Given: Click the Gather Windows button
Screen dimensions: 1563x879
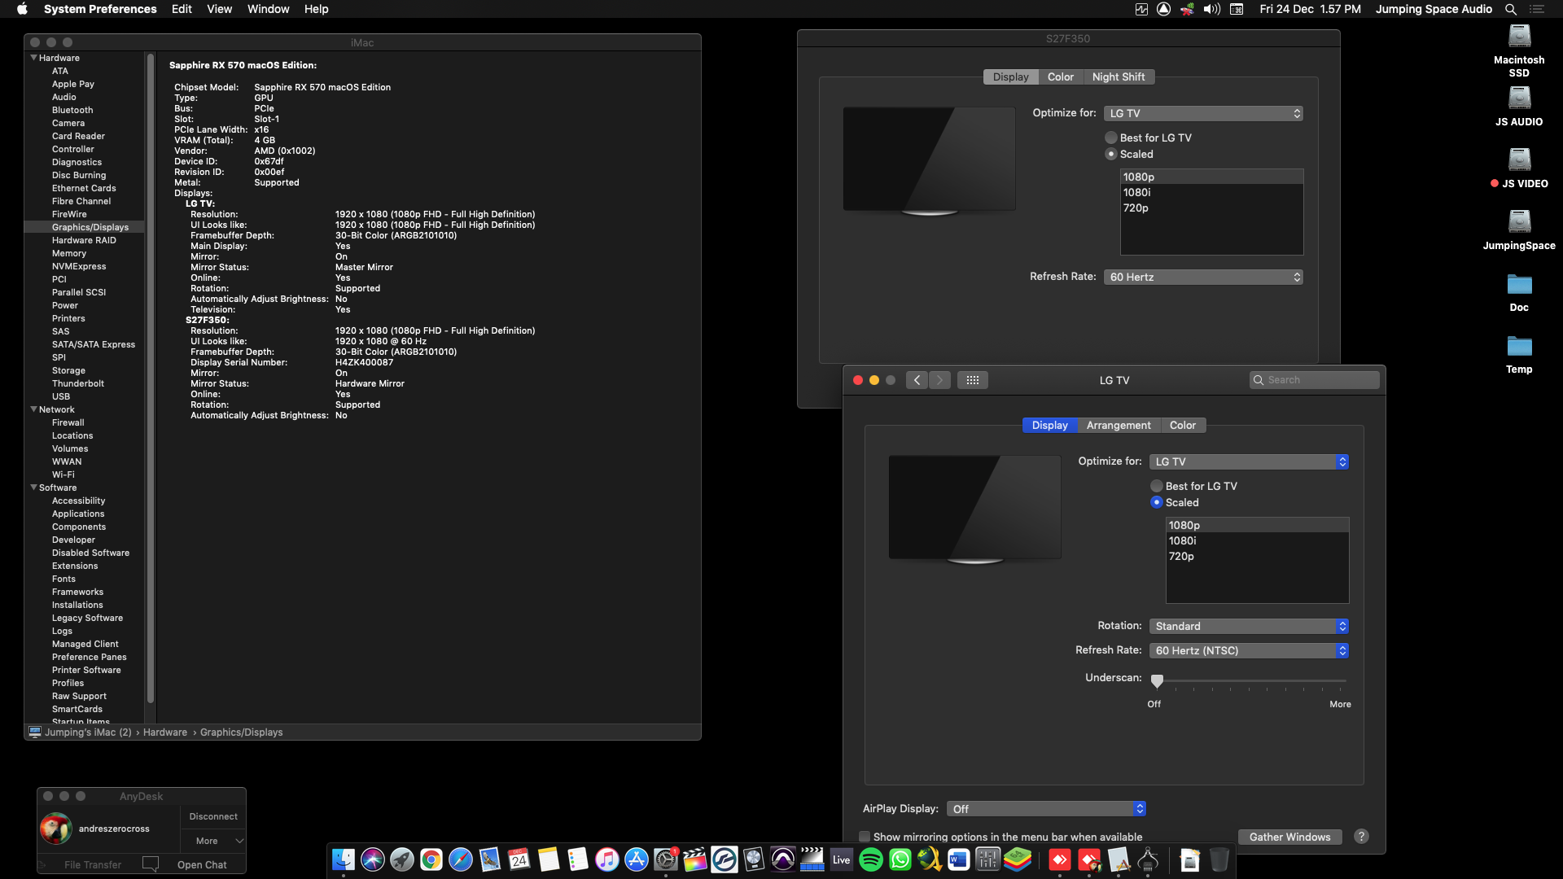Looking at the screenshot, I should (1289, 837).
